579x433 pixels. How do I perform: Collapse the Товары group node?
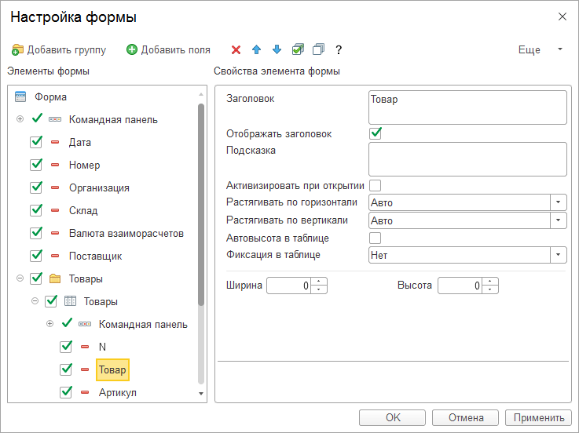tap(20, 278)
